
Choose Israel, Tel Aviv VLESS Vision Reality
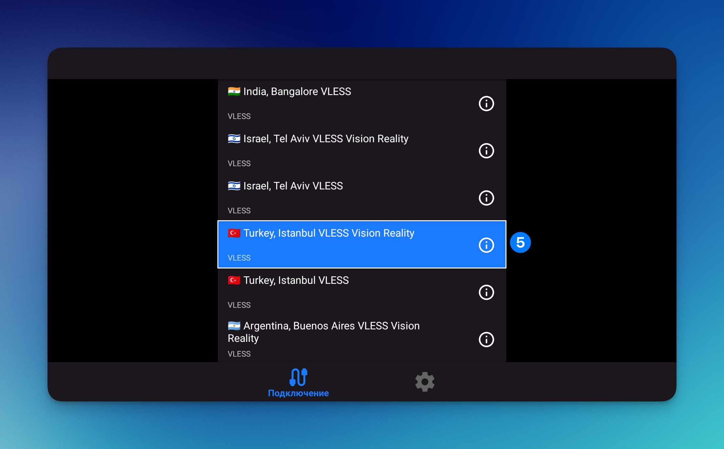326,139
